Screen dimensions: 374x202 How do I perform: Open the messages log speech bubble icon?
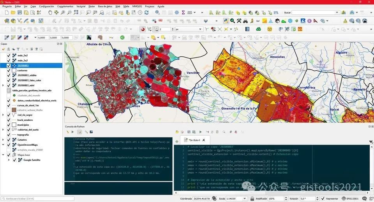point(365,199)
